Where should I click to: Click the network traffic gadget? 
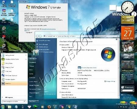pos(128,79)
